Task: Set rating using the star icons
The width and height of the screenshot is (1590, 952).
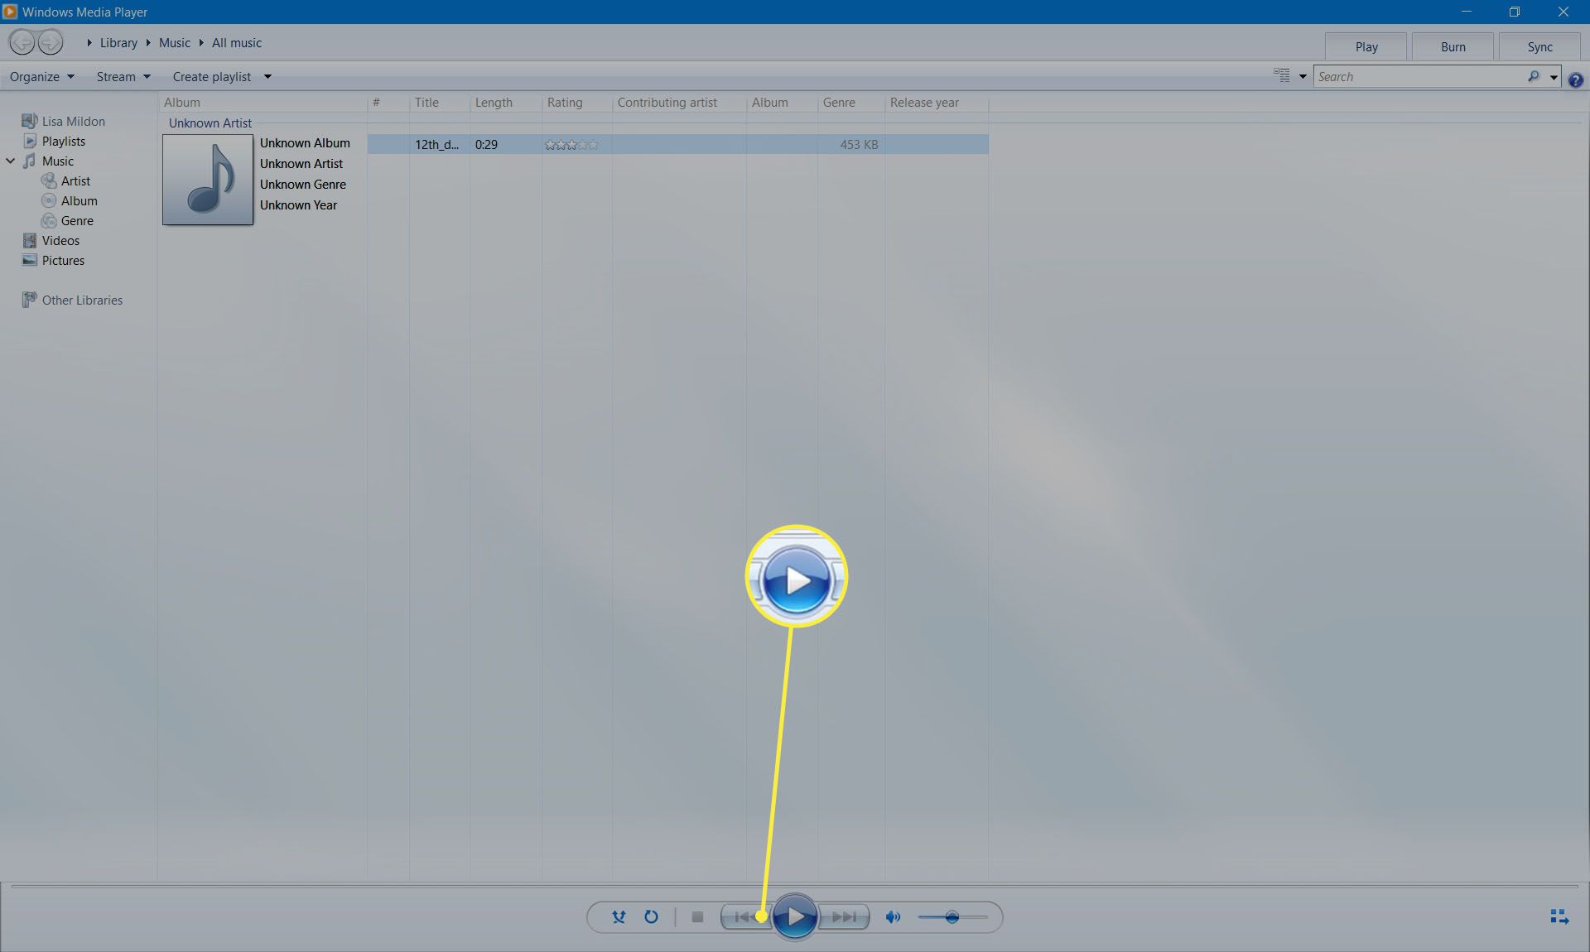Action: point(571,144)
